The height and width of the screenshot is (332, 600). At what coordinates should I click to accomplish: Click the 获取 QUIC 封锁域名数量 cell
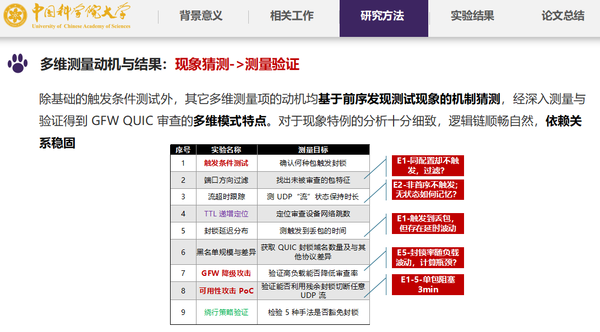pyautogui.click(x=313, y=252)
